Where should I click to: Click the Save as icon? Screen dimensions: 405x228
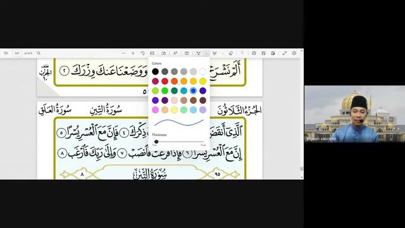coord(273,53)
